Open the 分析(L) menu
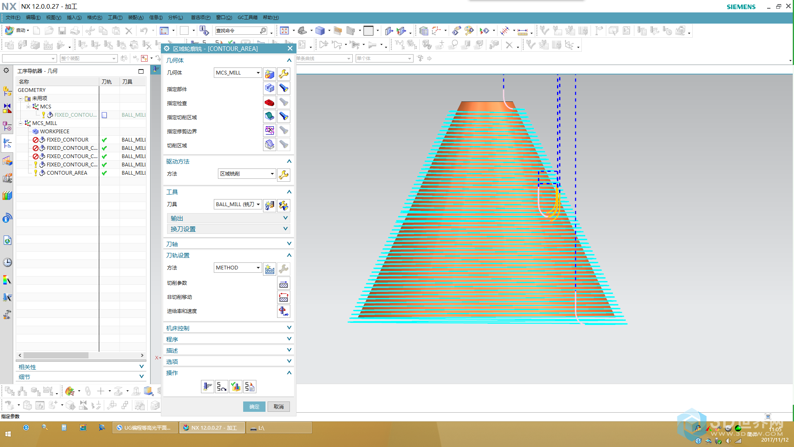The width and height of the screenshot is (794, 447). pyautogui.click(x=175, y=17)
